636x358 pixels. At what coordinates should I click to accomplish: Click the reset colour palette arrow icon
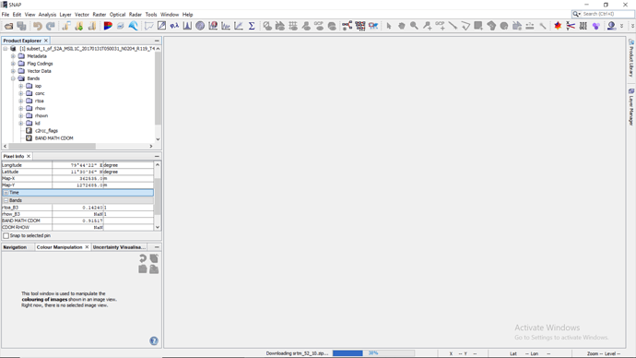pos(142,258)
